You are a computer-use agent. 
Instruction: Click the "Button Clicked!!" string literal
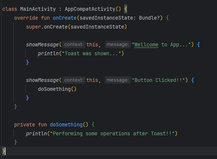(x=158, y=80)
